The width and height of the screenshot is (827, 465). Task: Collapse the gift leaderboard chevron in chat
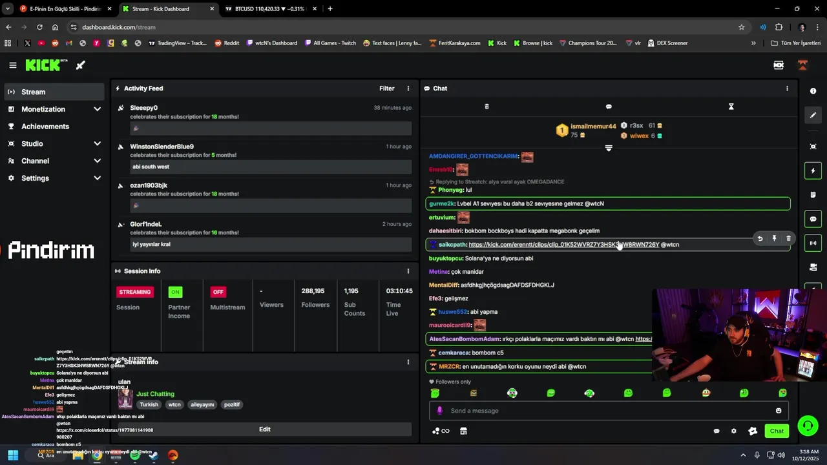[609, 148]
